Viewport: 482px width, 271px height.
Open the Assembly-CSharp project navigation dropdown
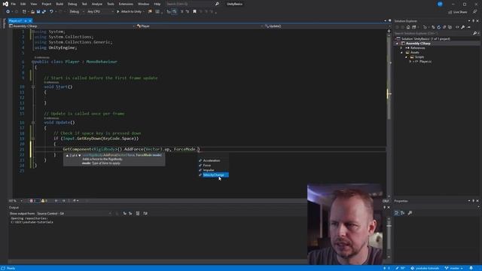tap(72, 26)
